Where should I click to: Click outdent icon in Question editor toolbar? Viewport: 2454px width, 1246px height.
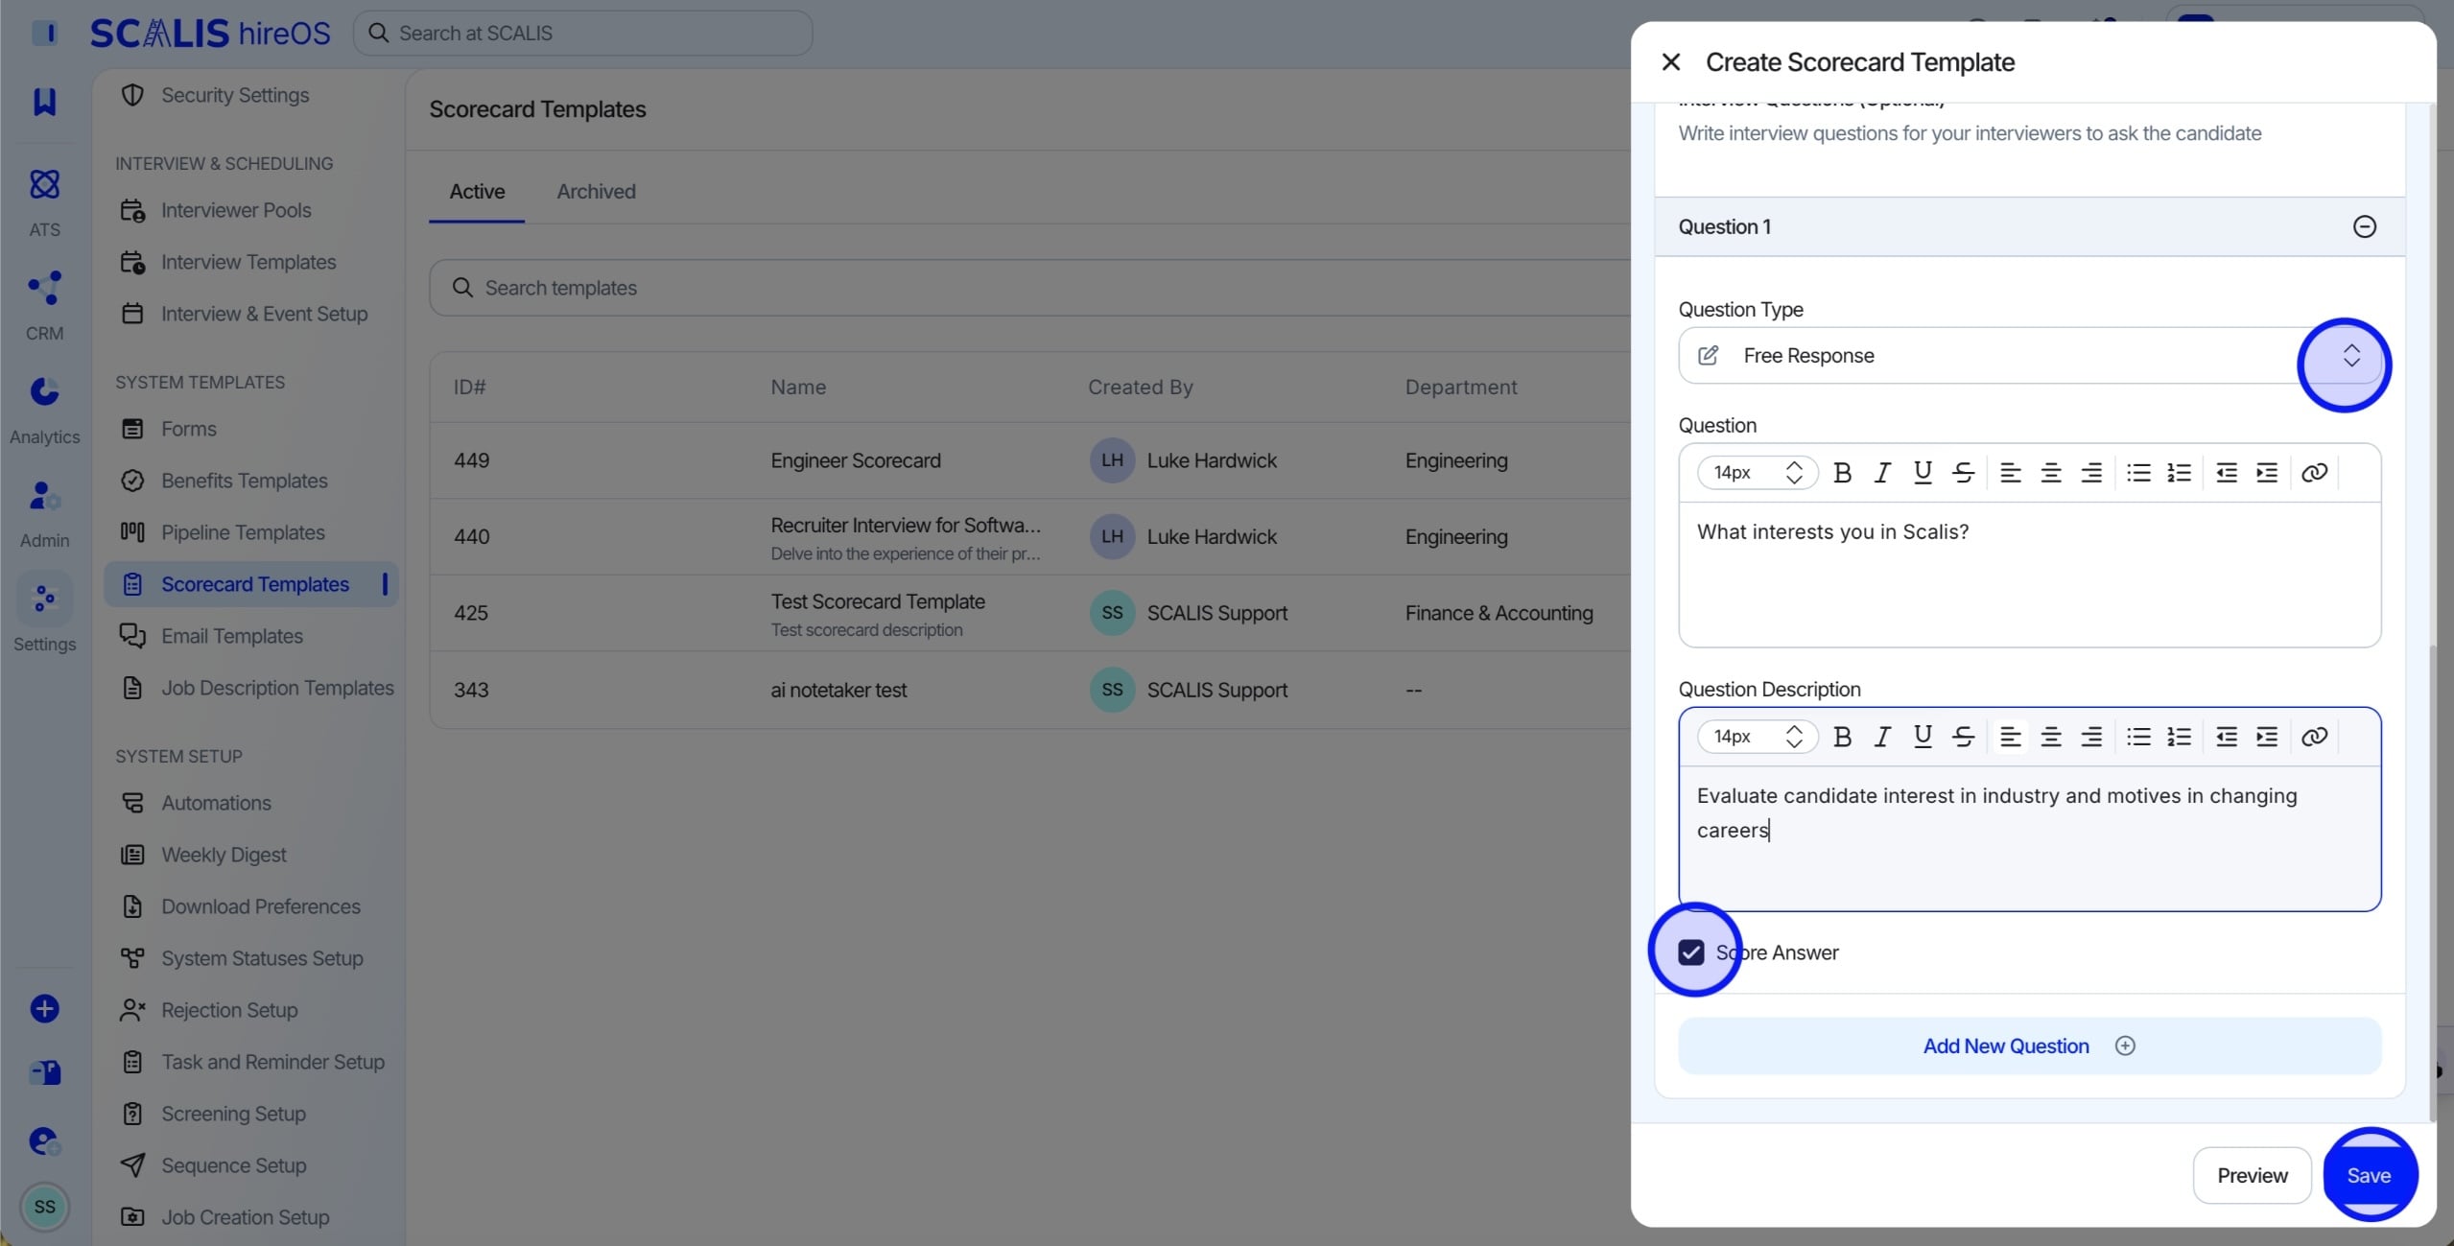point(2227,472)
